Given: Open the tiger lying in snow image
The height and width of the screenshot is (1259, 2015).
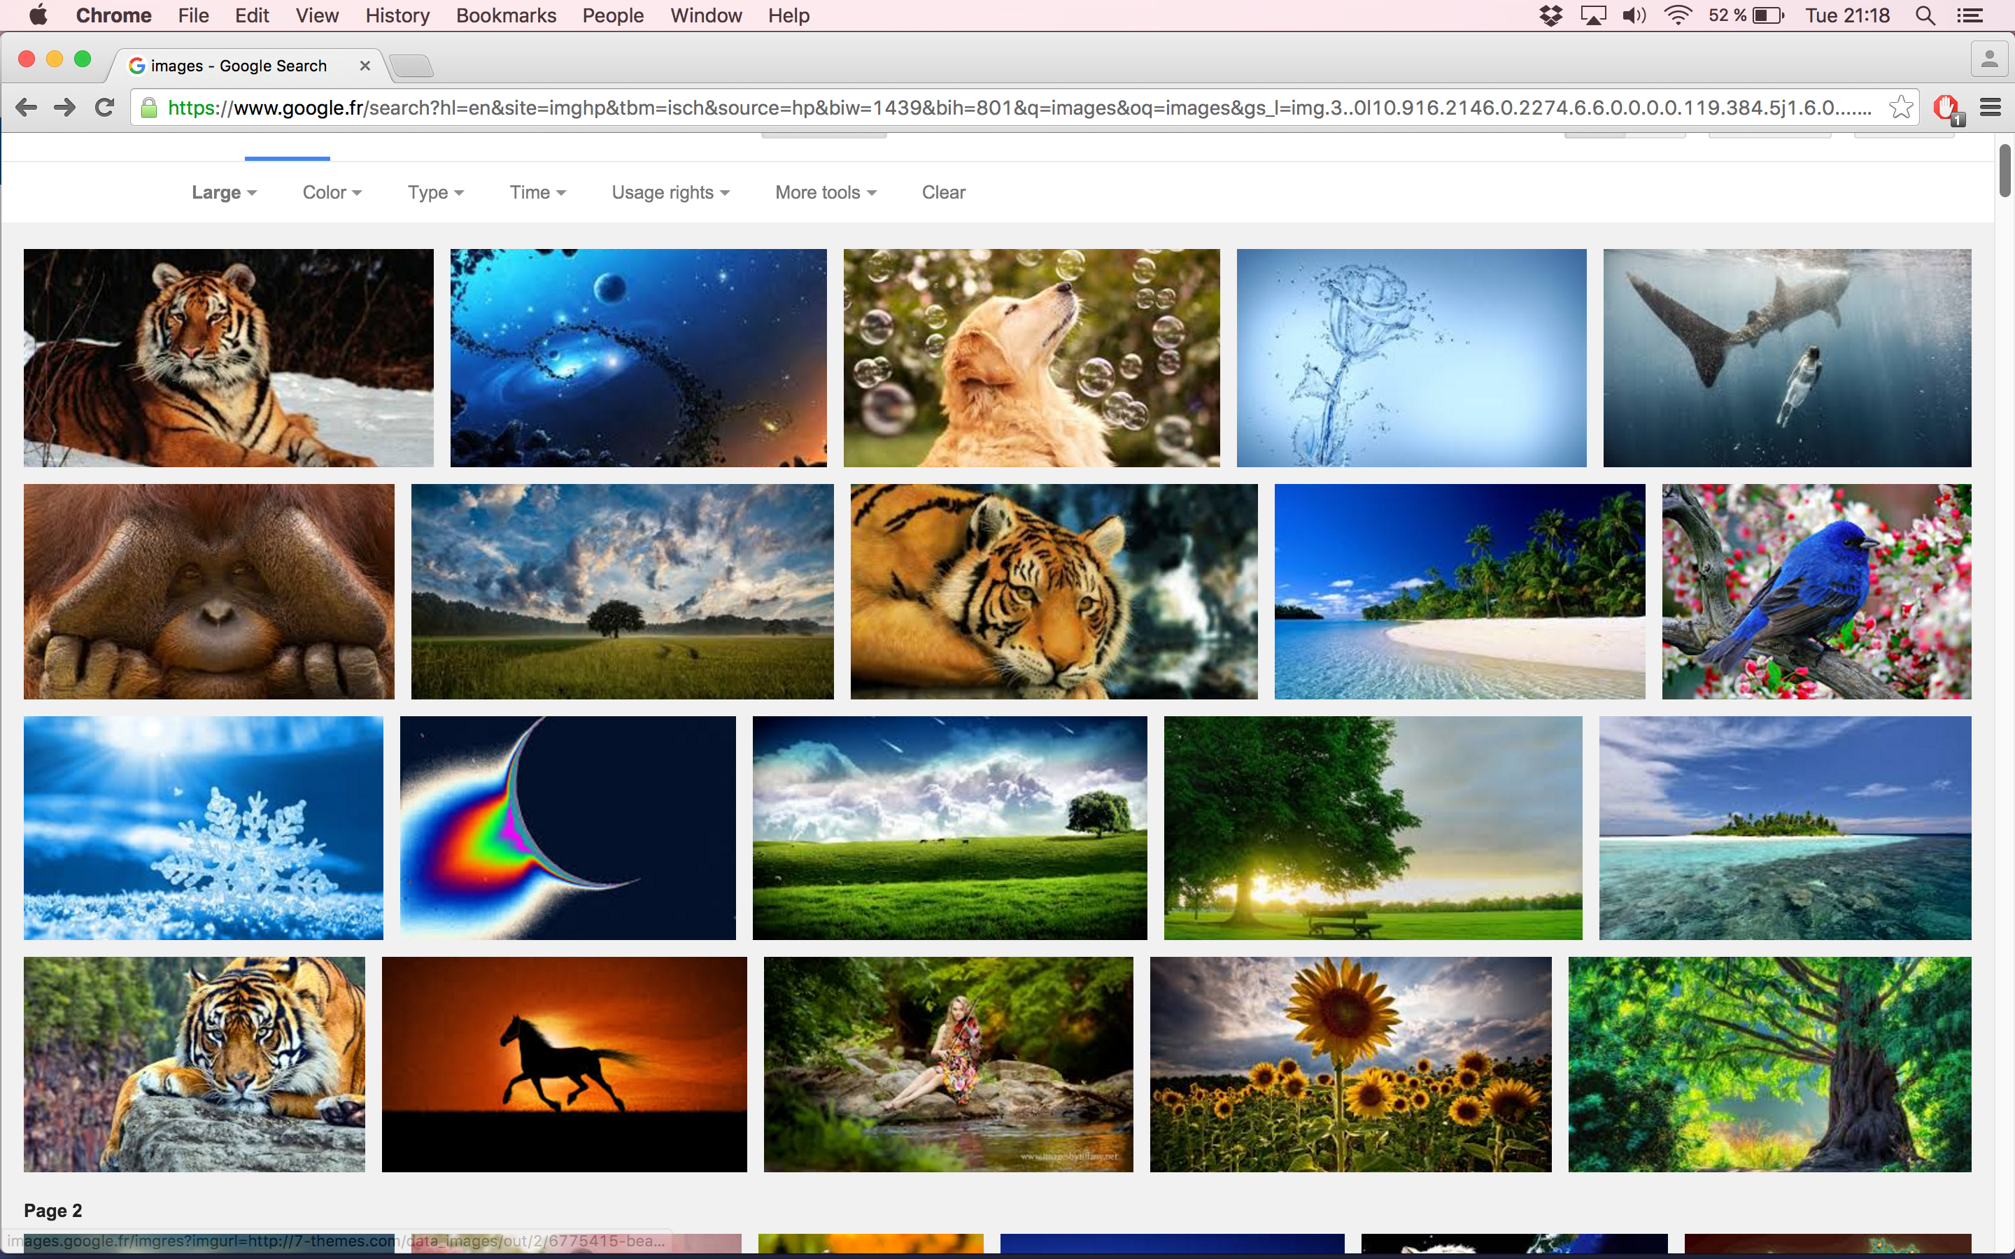Looking at the screenshot, I should tap(228, 358).
